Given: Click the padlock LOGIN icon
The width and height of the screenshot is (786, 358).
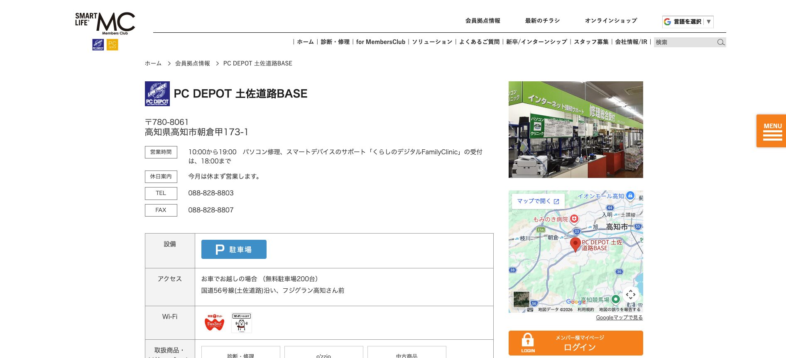Looking at the screenshot, I should click(x=528, y=343).
